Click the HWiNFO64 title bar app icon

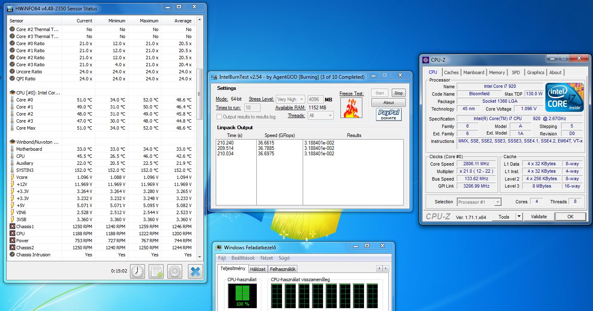pyautogui.click(x=10, y=8)
